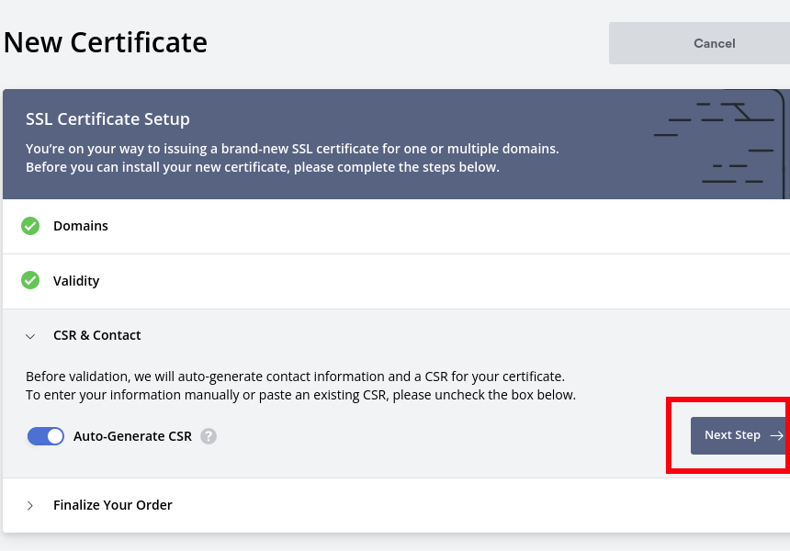Disable the Auto-Generate CSR toggle
This screenshot has width=790, height=551.
[x=46, y=436]
